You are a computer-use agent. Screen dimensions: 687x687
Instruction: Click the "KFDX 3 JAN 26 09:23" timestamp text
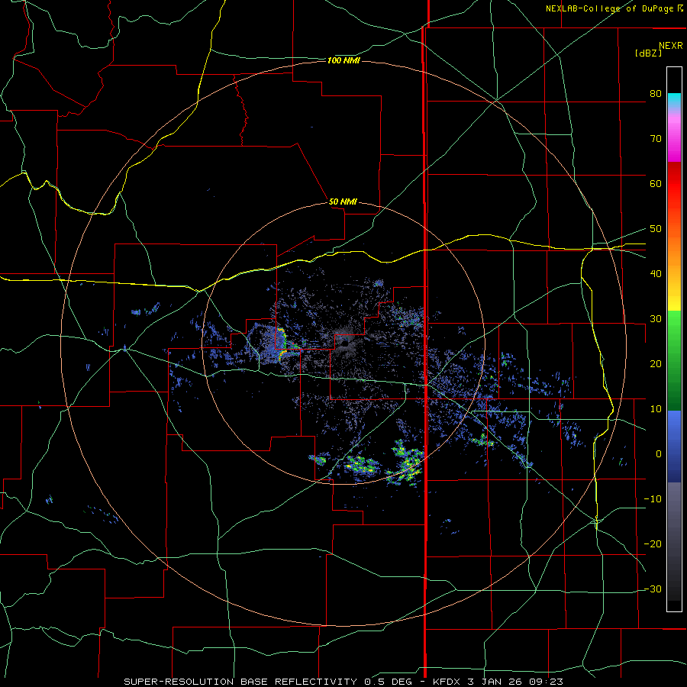coord(498,682)
